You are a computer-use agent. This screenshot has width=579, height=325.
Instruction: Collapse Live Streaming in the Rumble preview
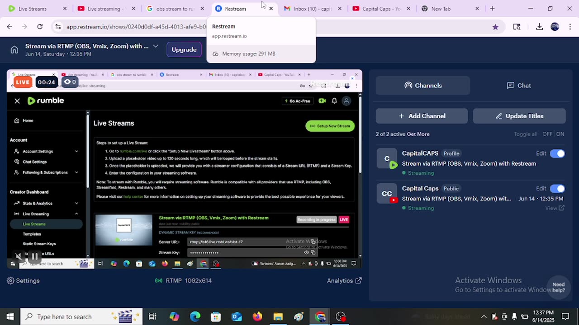[76, 214]
